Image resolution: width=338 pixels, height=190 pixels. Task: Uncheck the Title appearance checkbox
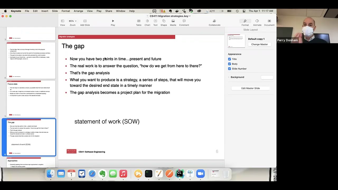[x=229, y=59]
